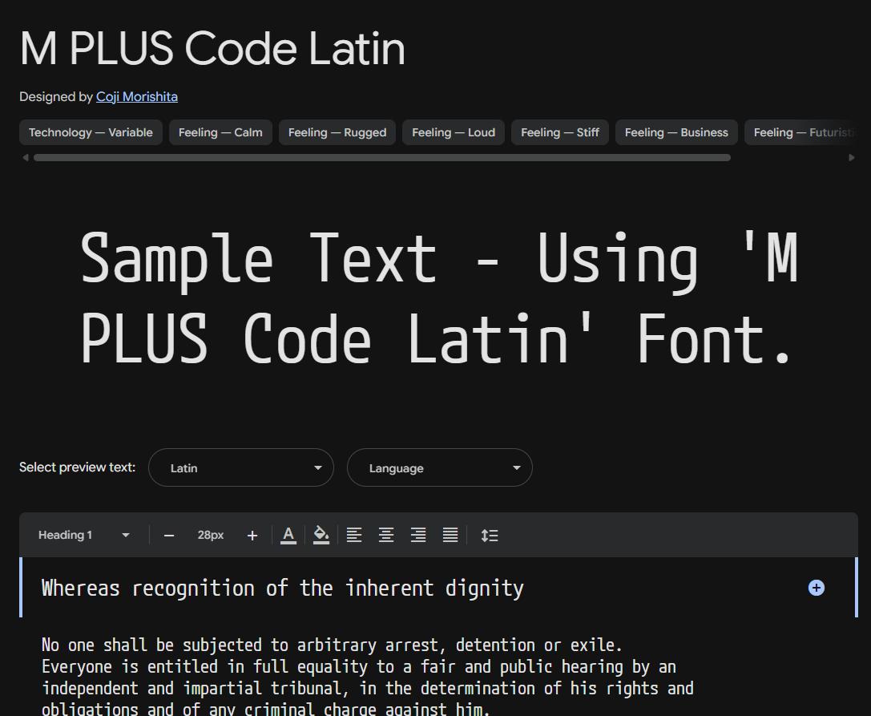Click the blue add button beside the heading

[816, 588]
